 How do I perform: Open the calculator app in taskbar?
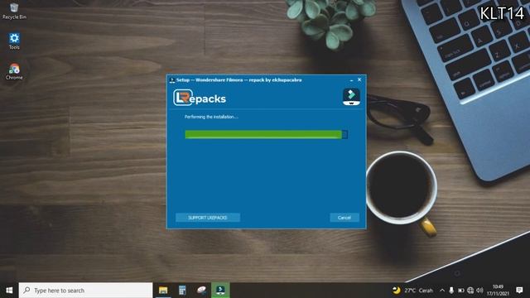coord(182,291)
